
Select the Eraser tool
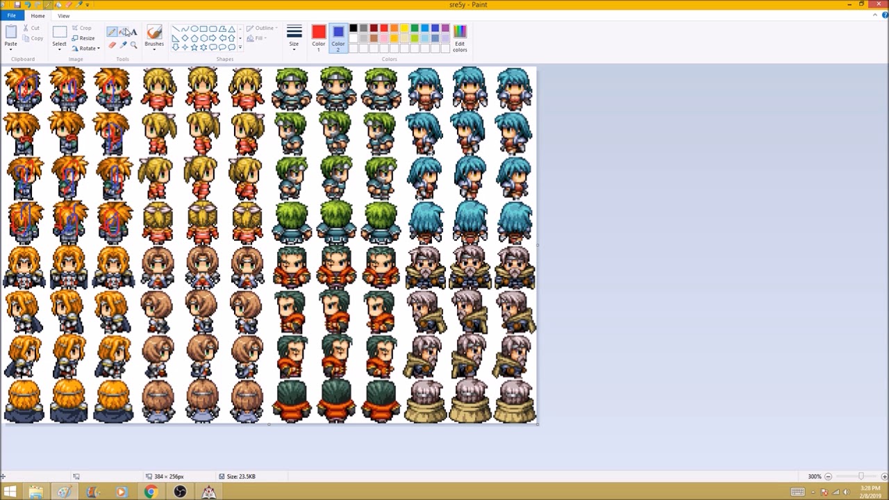(112, 45)
